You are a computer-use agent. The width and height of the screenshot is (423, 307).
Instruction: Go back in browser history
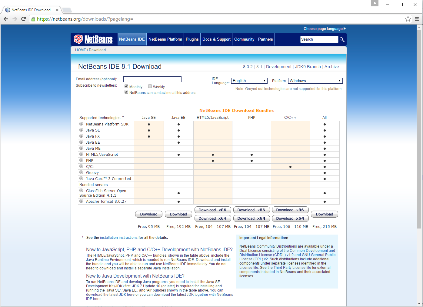click(x=6, y=19)
